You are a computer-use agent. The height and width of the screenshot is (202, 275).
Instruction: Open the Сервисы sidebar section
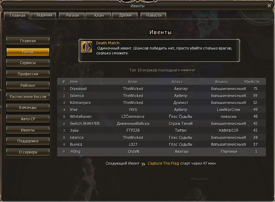28,63
